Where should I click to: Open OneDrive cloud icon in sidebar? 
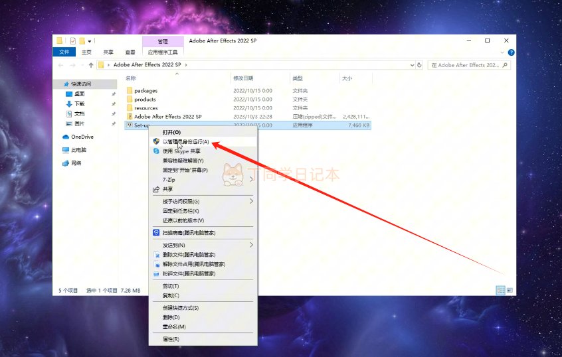coord(66,137)
